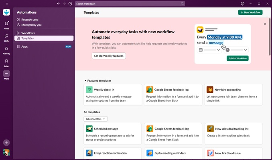Click the all-templates Google Sheets feedback log icon
Image resolution: width=272 pixels, height=160 pixels.
[x=150, y=129]
